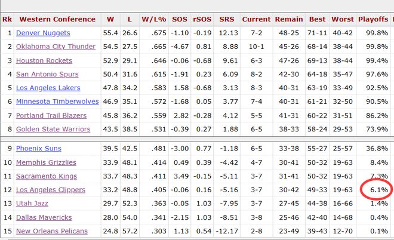Click the Playoffs column header
394x240 pixels.
(x=374, y=19)
